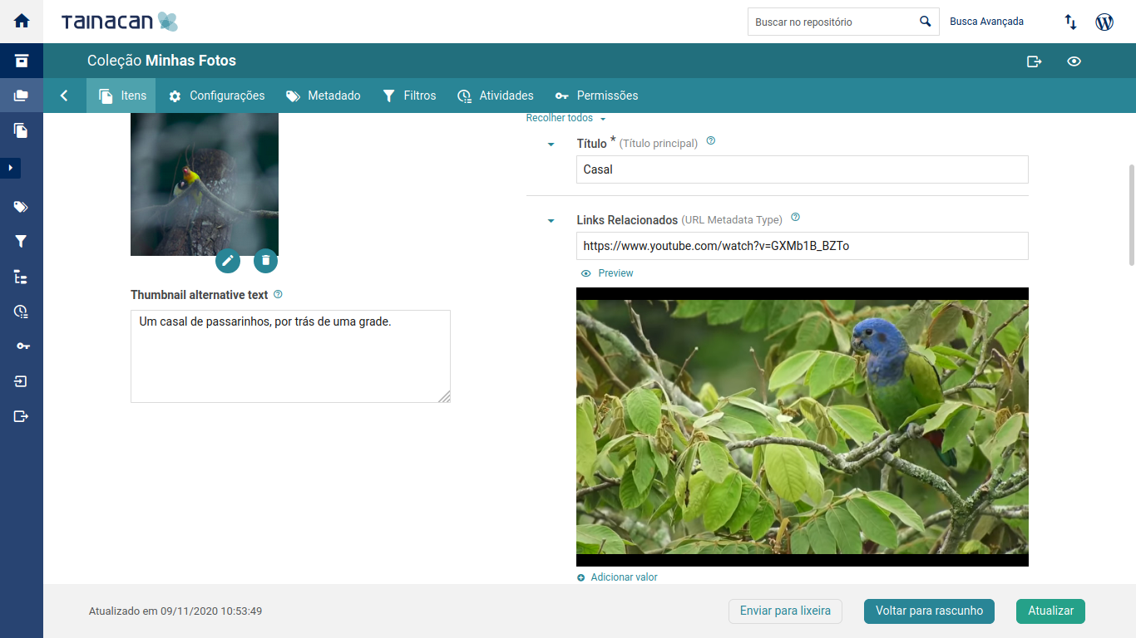Screen dimensions: 1136x638
Task: View the collection with the eye icon
Action: pos(1074,61)
